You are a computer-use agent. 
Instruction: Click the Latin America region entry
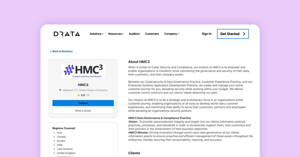click(65, 149)
